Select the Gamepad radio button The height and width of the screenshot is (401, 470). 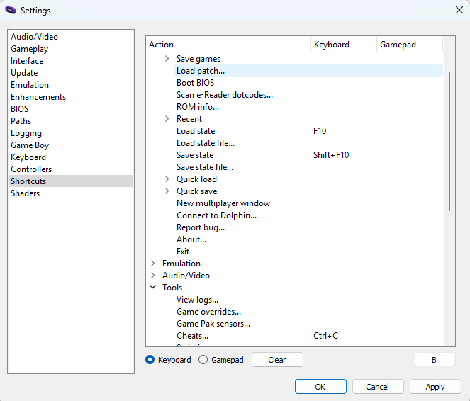[x=203, y=360]
